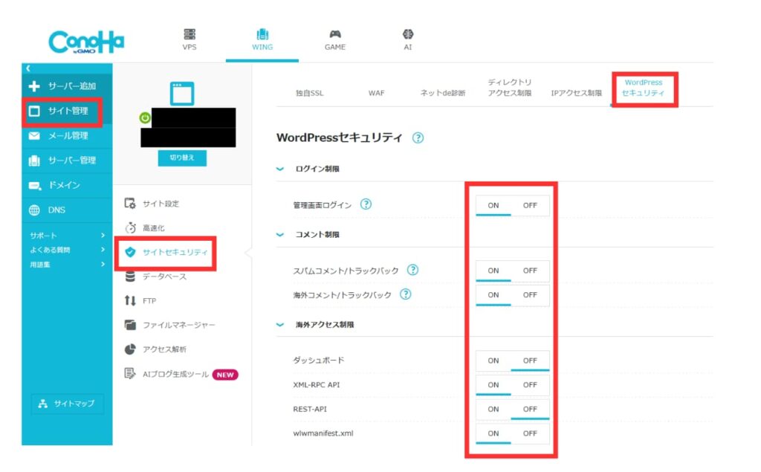Open help icon beside 管理画面ログイン
761x472 pixels.
tap(366, 204)
